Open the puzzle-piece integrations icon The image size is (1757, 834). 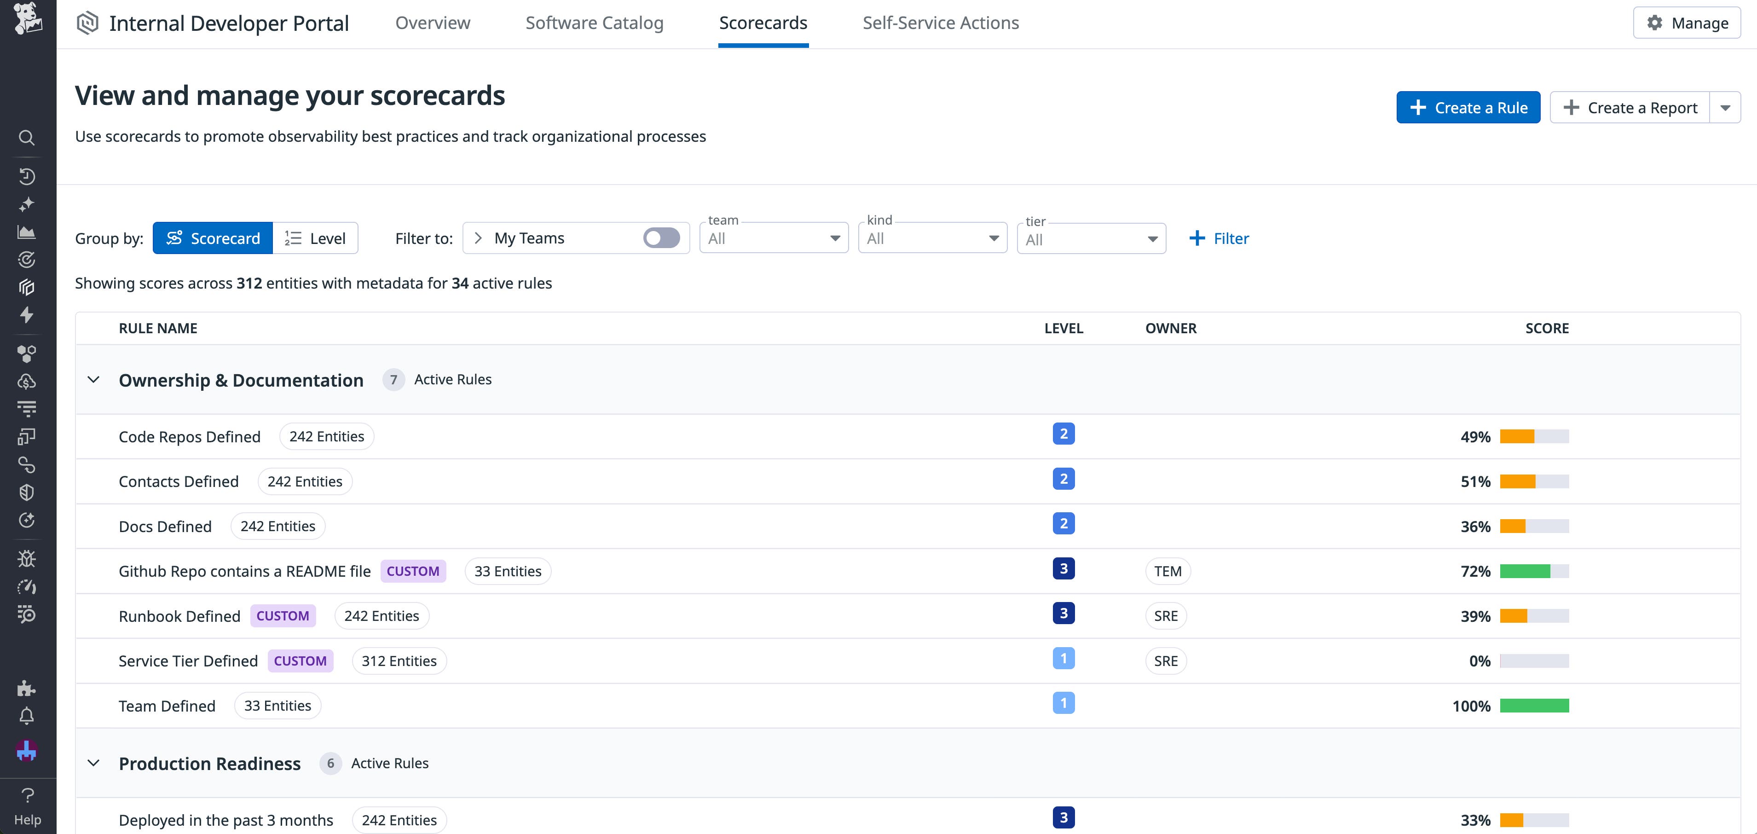(x=27, y=688)
